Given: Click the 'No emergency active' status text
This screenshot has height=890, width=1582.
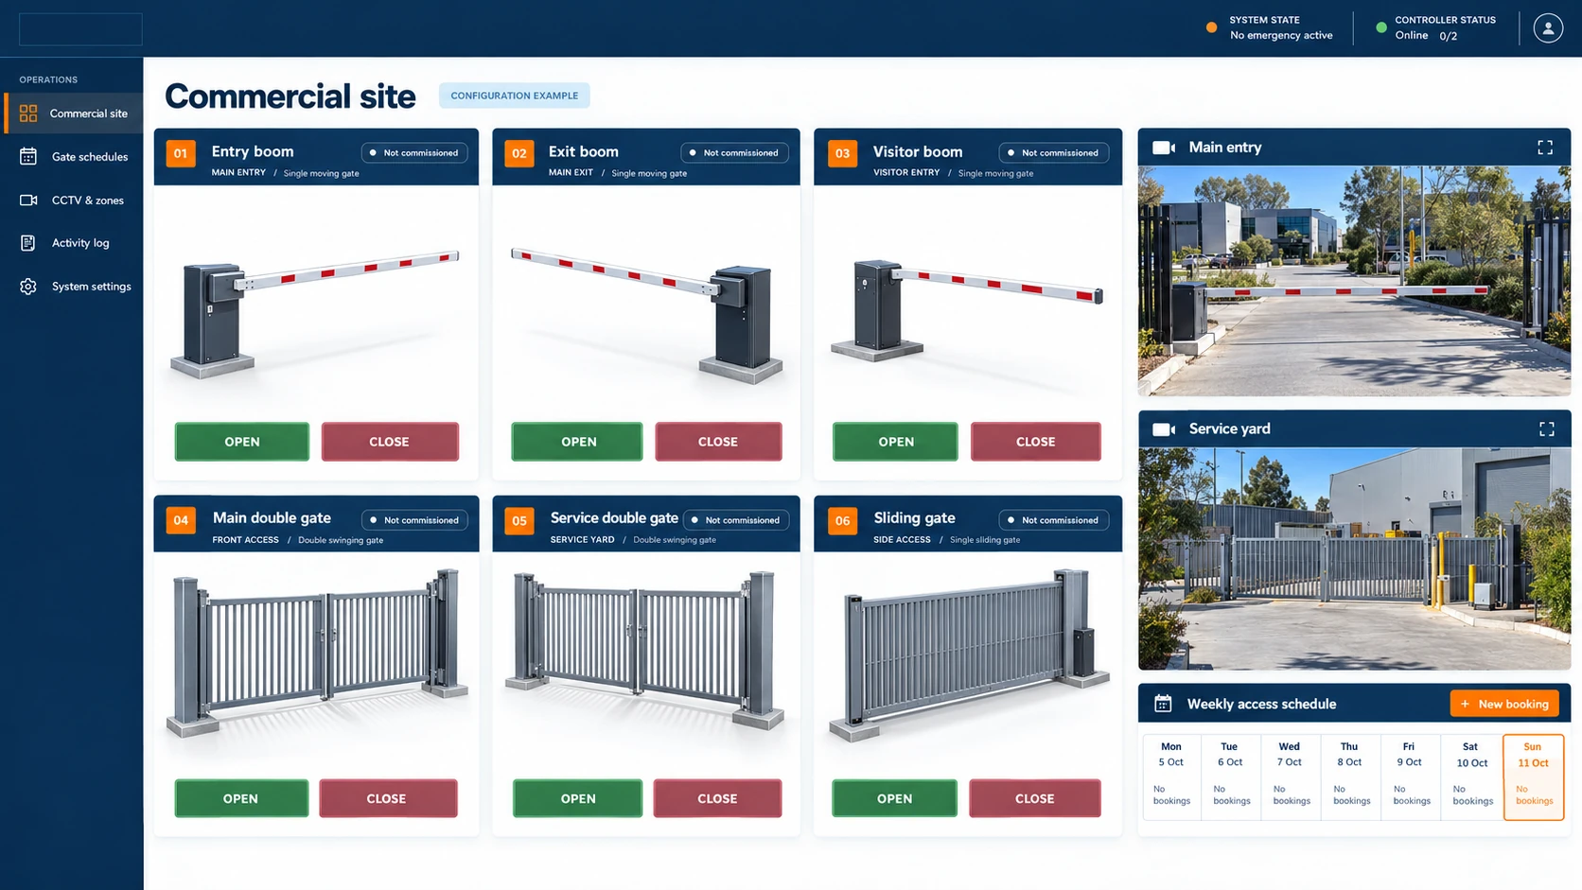Looking at the screenshot, I should point(1281,36).
